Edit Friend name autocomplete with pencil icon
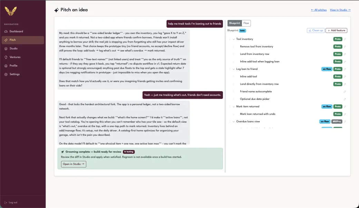359x208 pixels. click(x=345, y=92)
